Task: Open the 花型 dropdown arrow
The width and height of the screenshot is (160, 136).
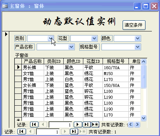Action: (94, 38)
